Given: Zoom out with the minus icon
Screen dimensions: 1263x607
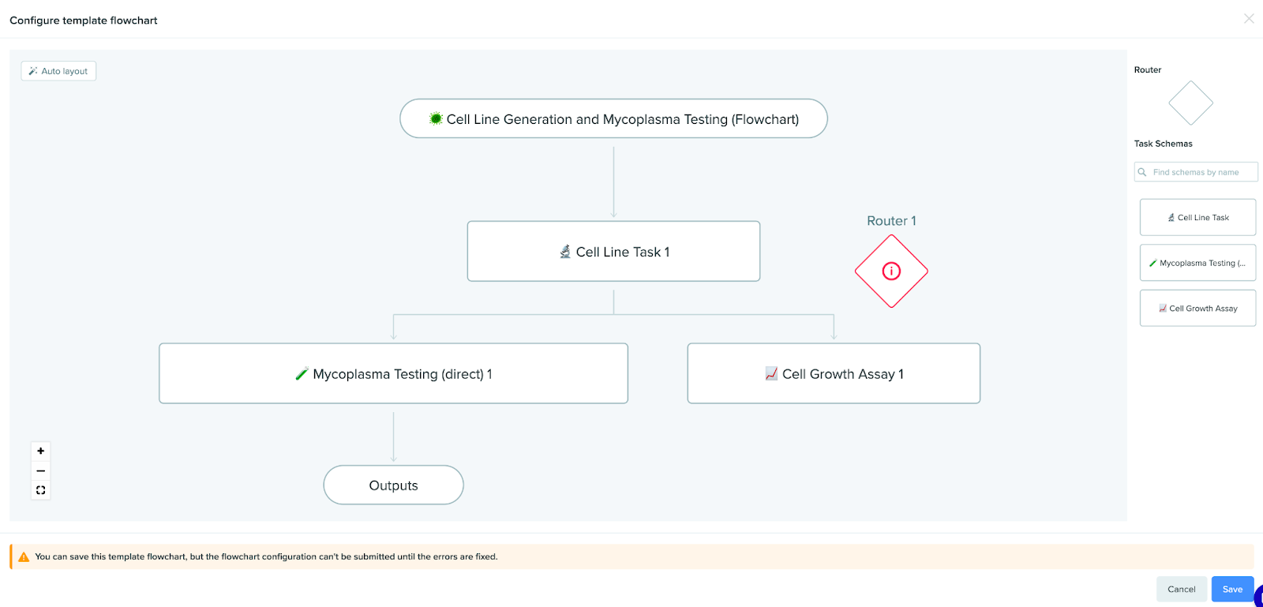Looking at the screenshot, I should click(41, 470).
